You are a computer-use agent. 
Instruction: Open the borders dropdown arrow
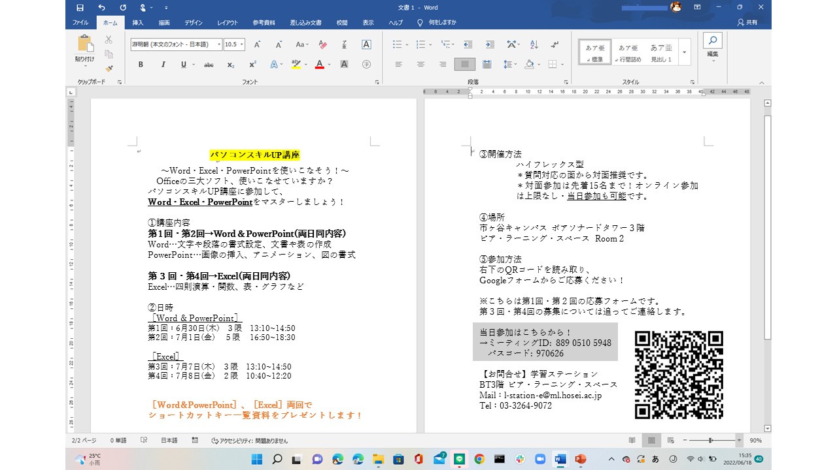click(562, 65)
